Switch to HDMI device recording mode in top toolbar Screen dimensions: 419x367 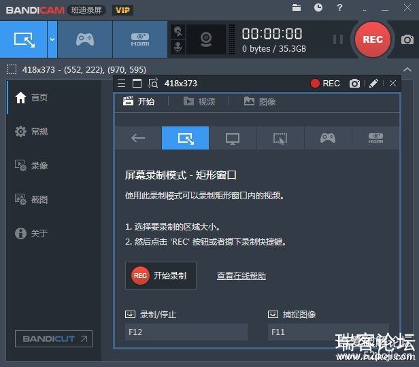pos(140,39)
